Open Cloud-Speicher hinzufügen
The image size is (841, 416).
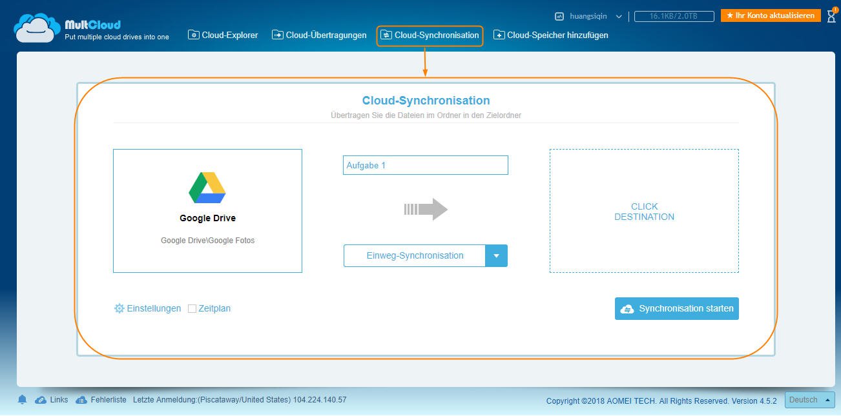(551, 35)
